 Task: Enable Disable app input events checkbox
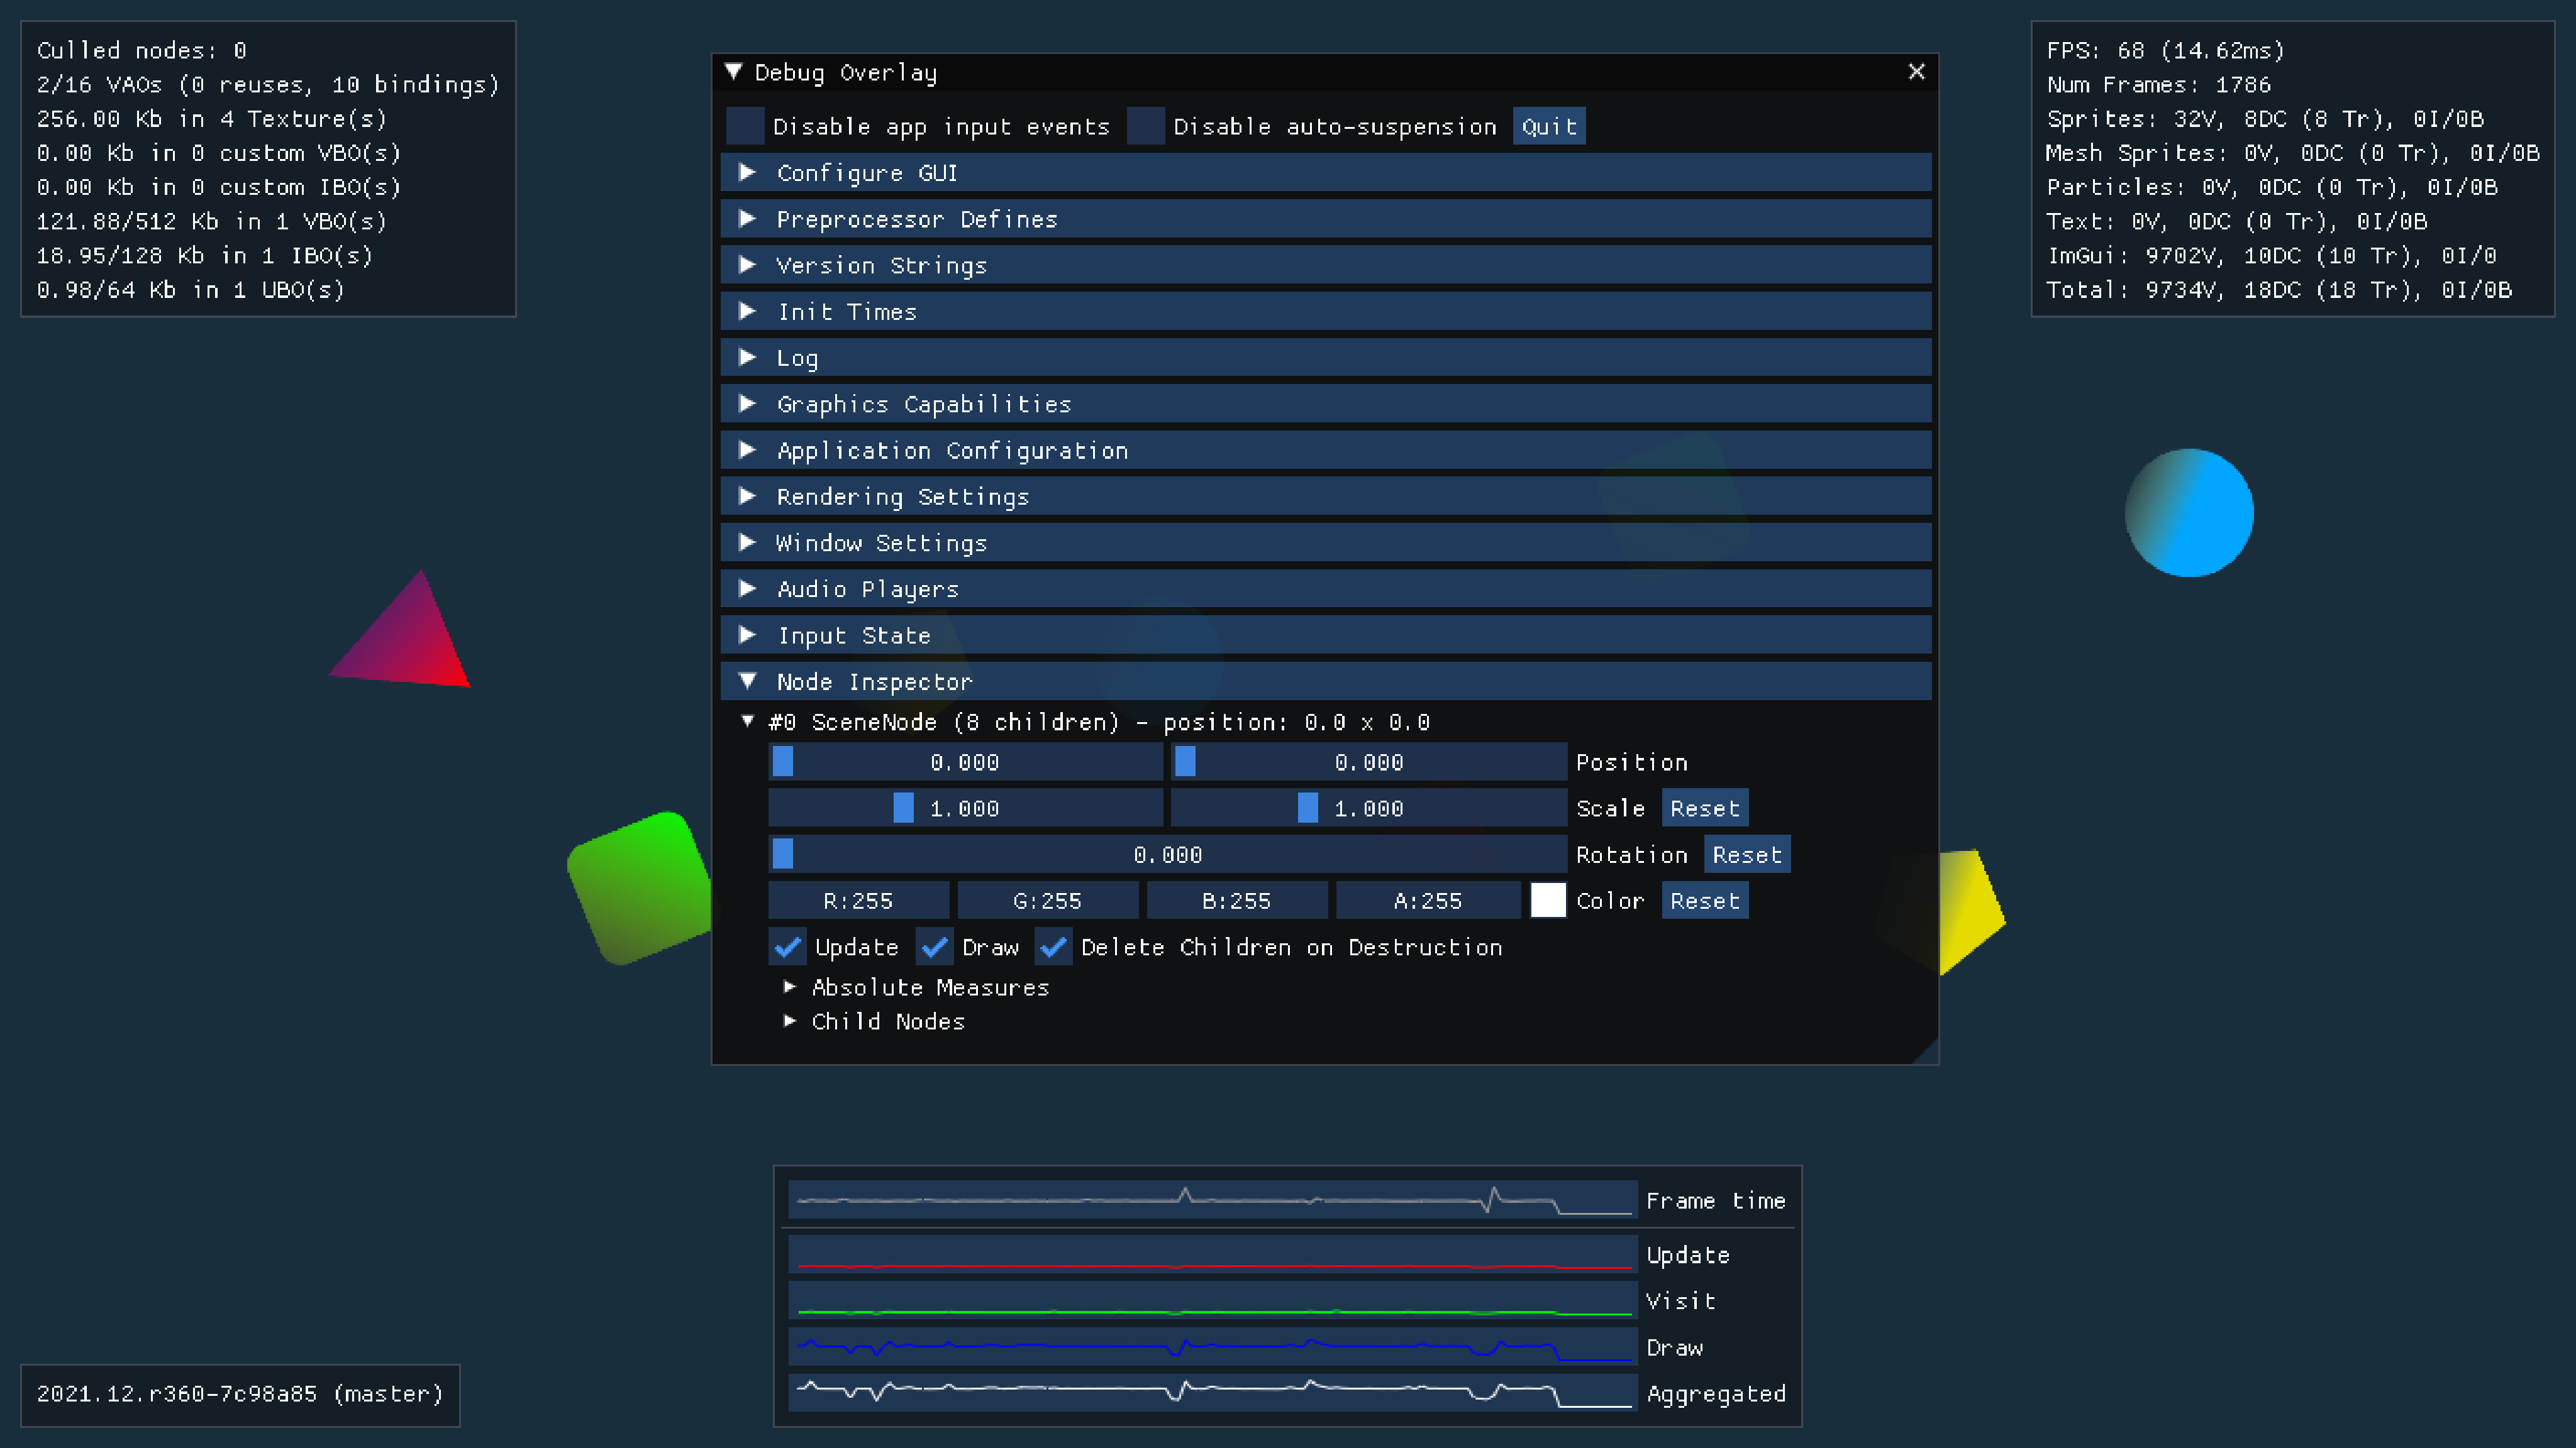745,127
